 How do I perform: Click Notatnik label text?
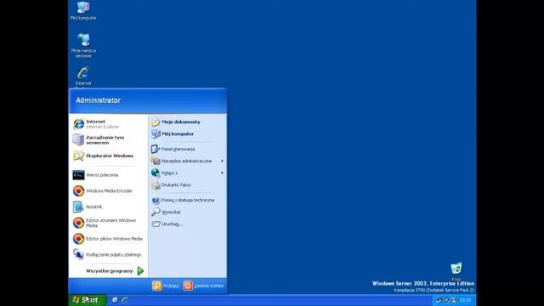click(94, 207)
